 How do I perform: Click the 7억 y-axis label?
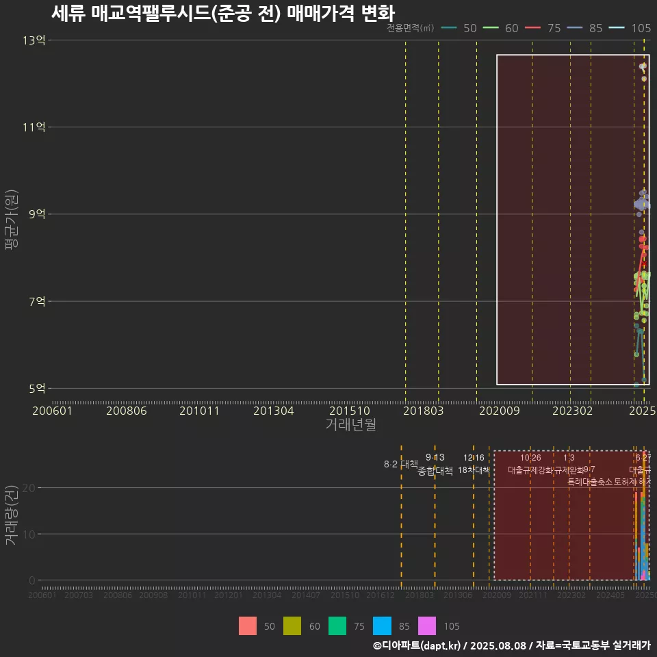click(x=37, y=301)
